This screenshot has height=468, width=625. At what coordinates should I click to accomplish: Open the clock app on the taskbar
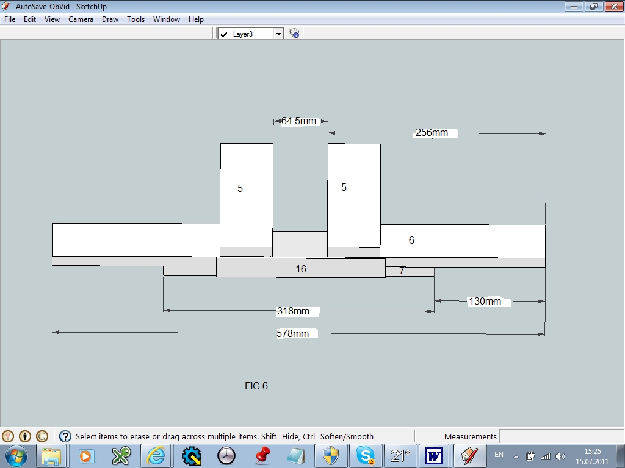coord(226,456)
